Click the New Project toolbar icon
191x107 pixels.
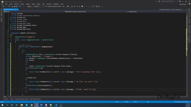pos(9,7)
